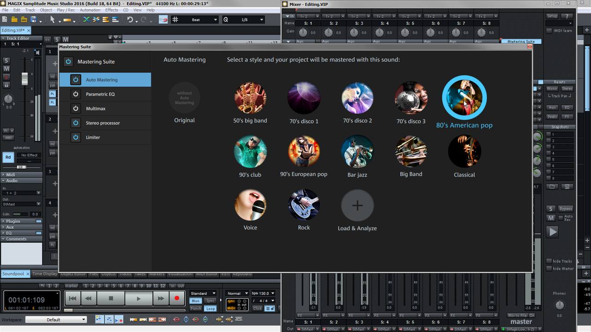Click Play button in transport

point(138,298)
